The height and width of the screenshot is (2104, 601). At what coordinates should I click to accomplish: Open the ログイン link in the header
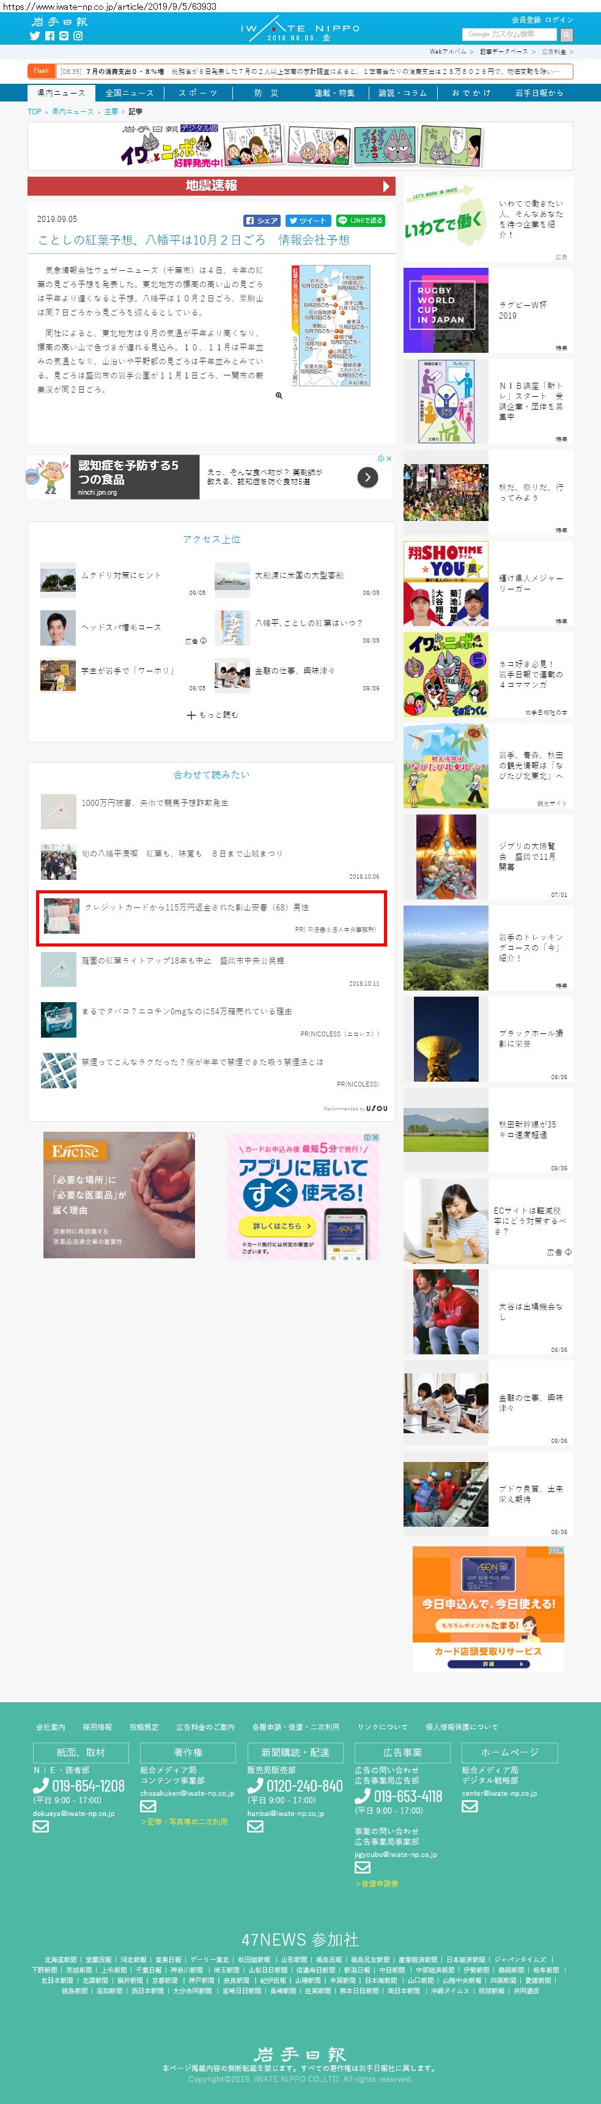[559, 20]
